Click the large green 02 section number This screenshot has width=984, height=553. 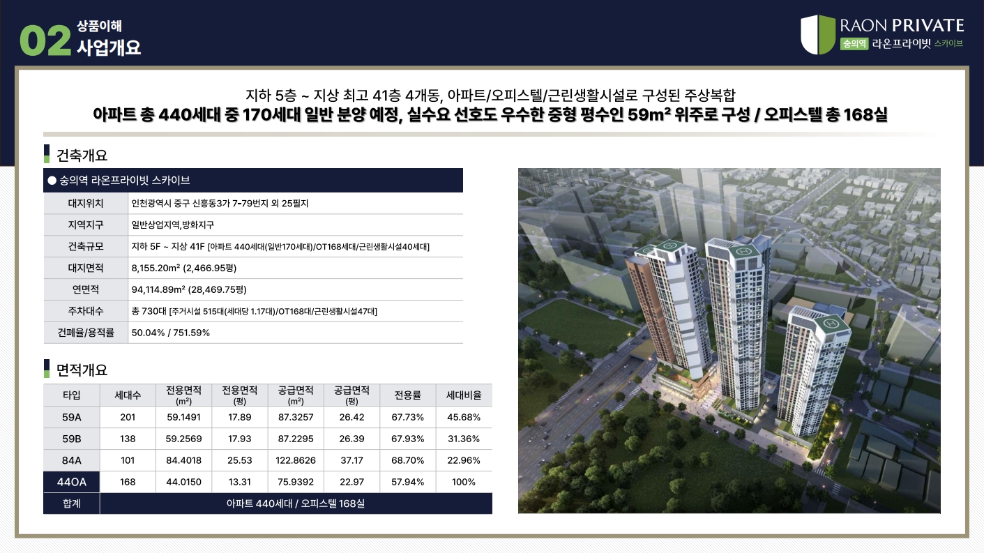[x=45, y=41]
